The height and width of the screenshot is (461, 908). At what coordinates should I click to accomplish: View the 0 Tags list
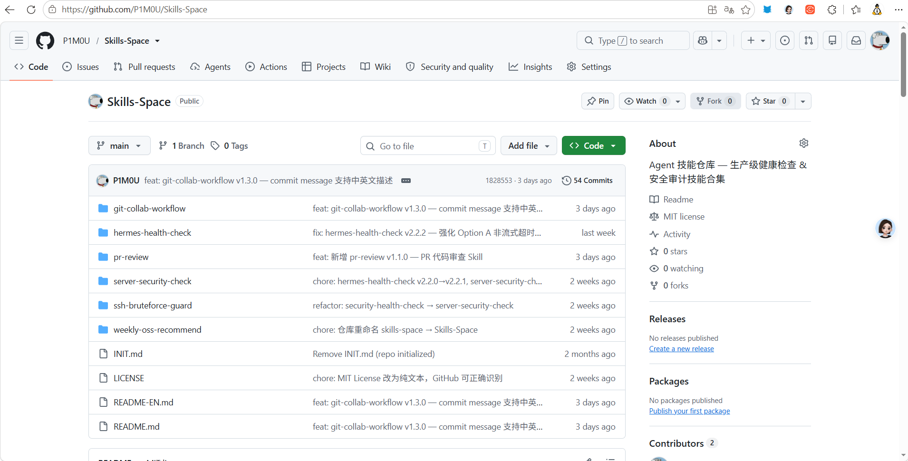(229, 145)
